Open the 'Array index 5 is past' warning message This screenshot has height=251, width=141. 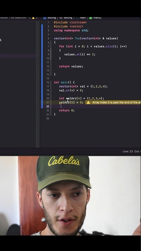point(117,102)
